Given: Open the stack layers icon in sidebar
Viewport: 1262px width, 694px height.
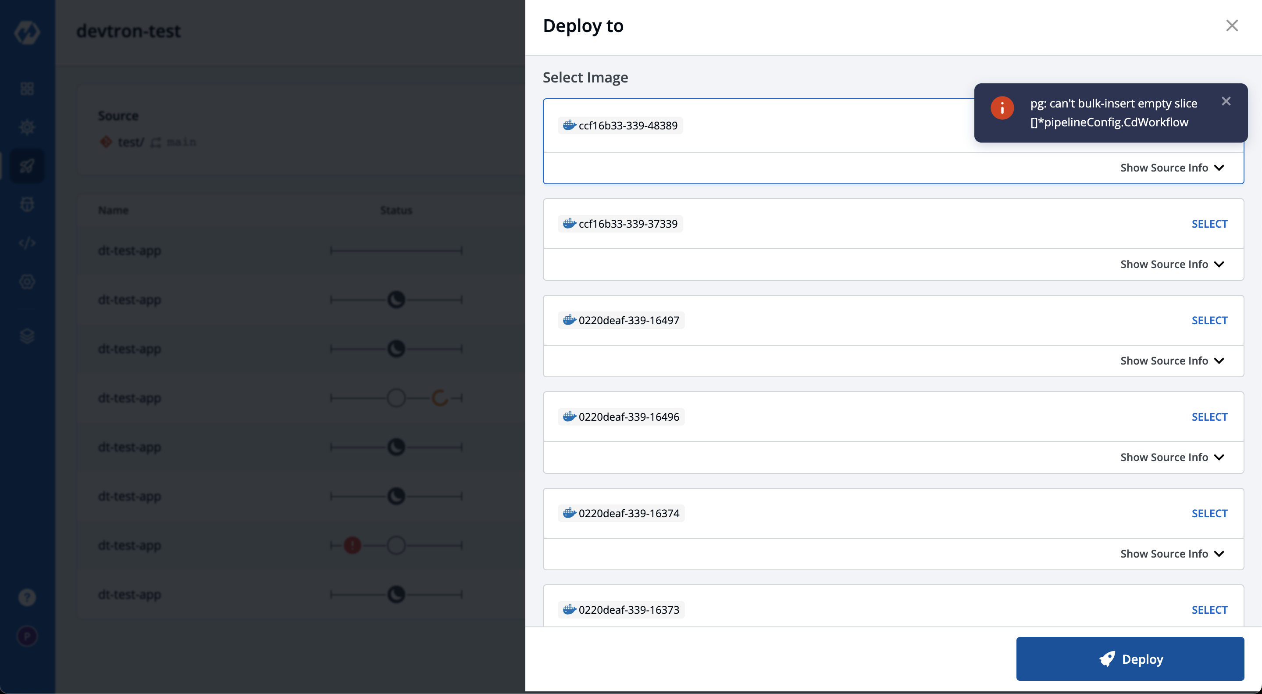Looking at the screenshot, I should point(27,336).
